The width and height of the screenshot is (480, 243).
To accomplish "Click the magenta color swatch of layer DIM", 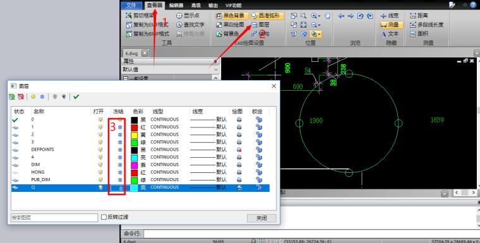I will pos(134,165).
